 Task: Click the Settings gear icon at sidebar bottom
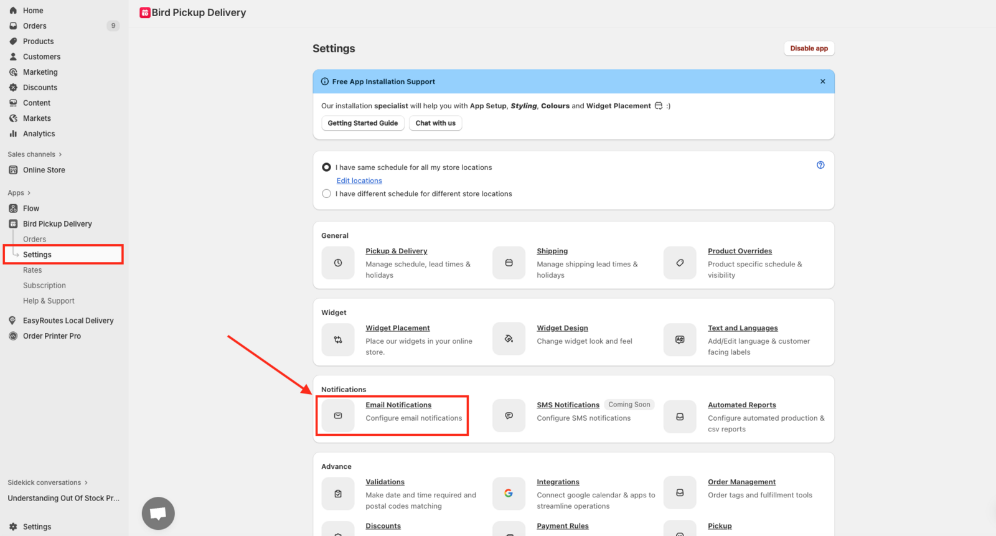(13, 527)
